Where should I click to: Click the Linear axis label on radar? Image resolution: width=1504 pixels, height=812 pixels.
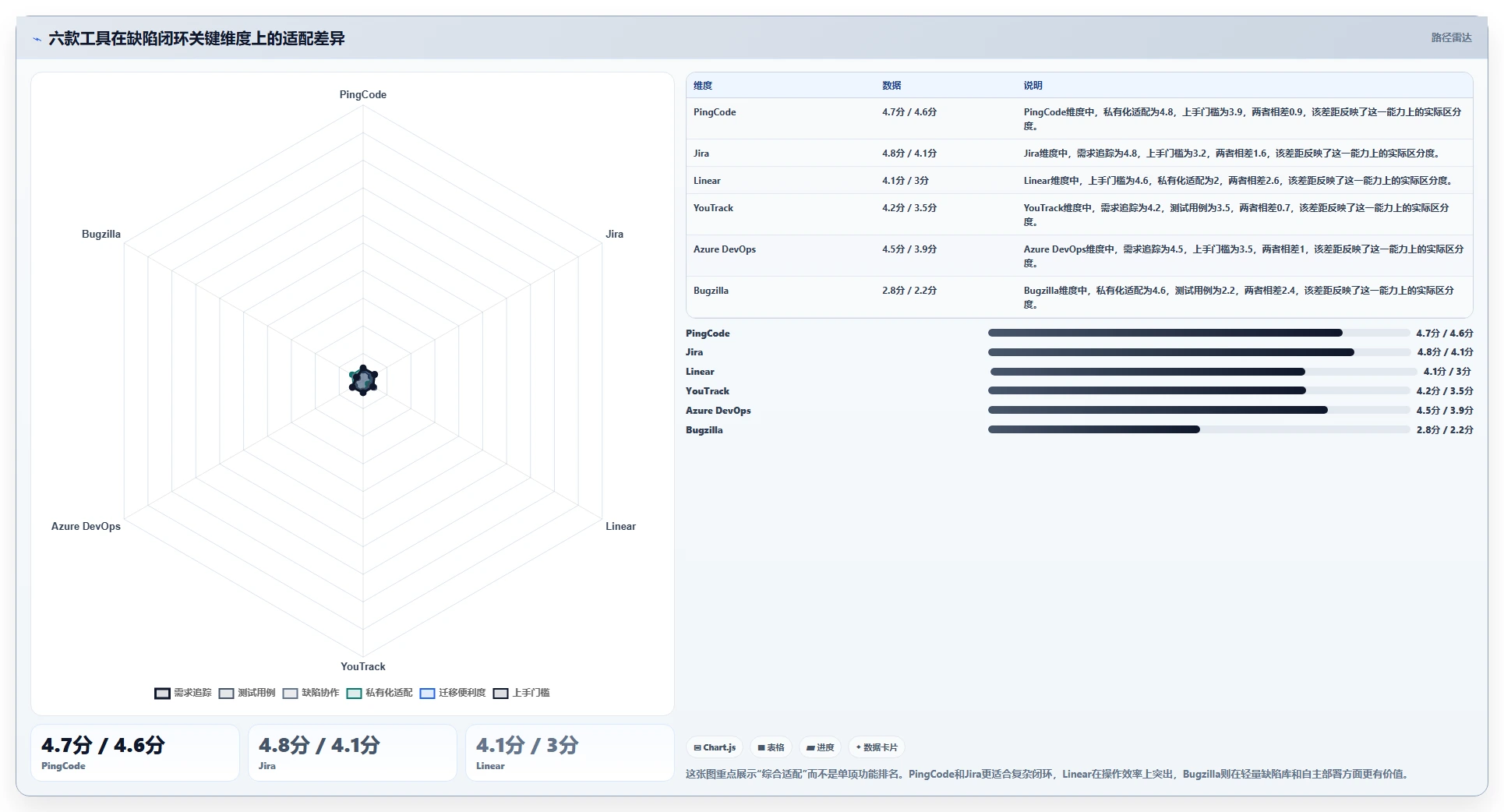(x=621, y=526)
